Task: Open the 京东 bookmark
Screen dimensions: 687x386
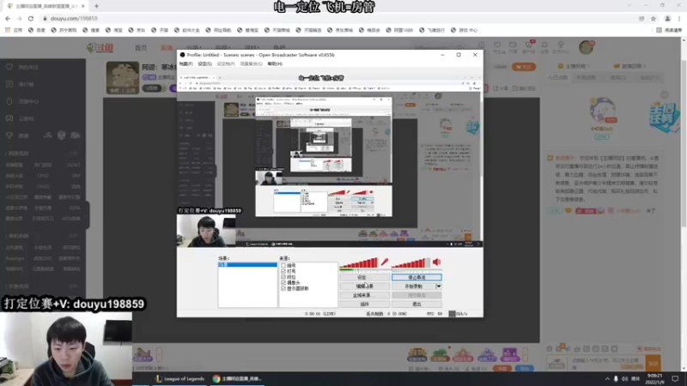Action: tap(137, 30)
